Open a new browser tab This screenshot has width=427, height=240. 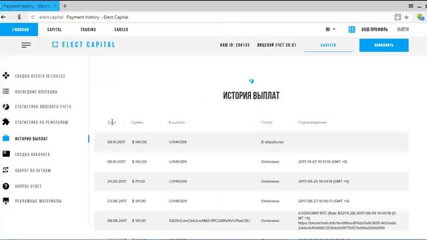[65, 6]
